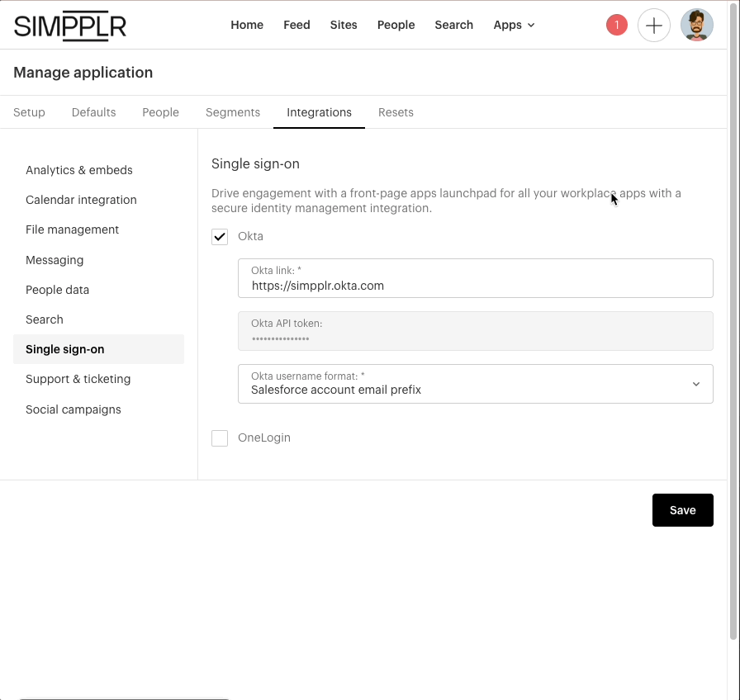Click the Single sign-on section heading
The image size is (740, 700).
255,163
